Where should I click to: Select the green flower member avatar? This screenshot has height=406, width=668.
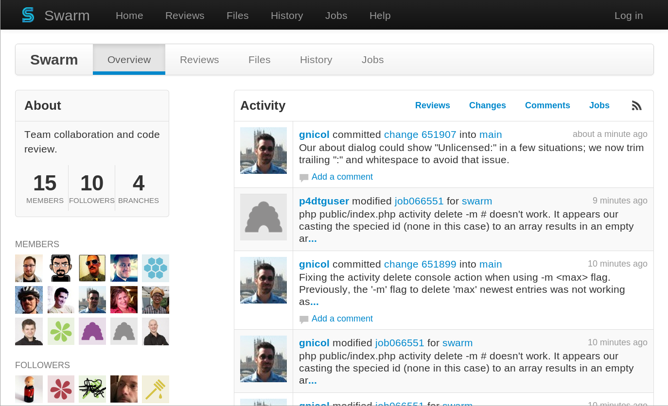point(61,331)
